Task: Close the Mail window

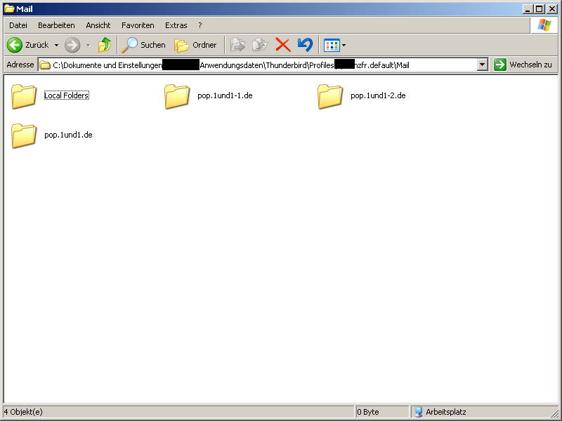Action: (x=552, y=9)
